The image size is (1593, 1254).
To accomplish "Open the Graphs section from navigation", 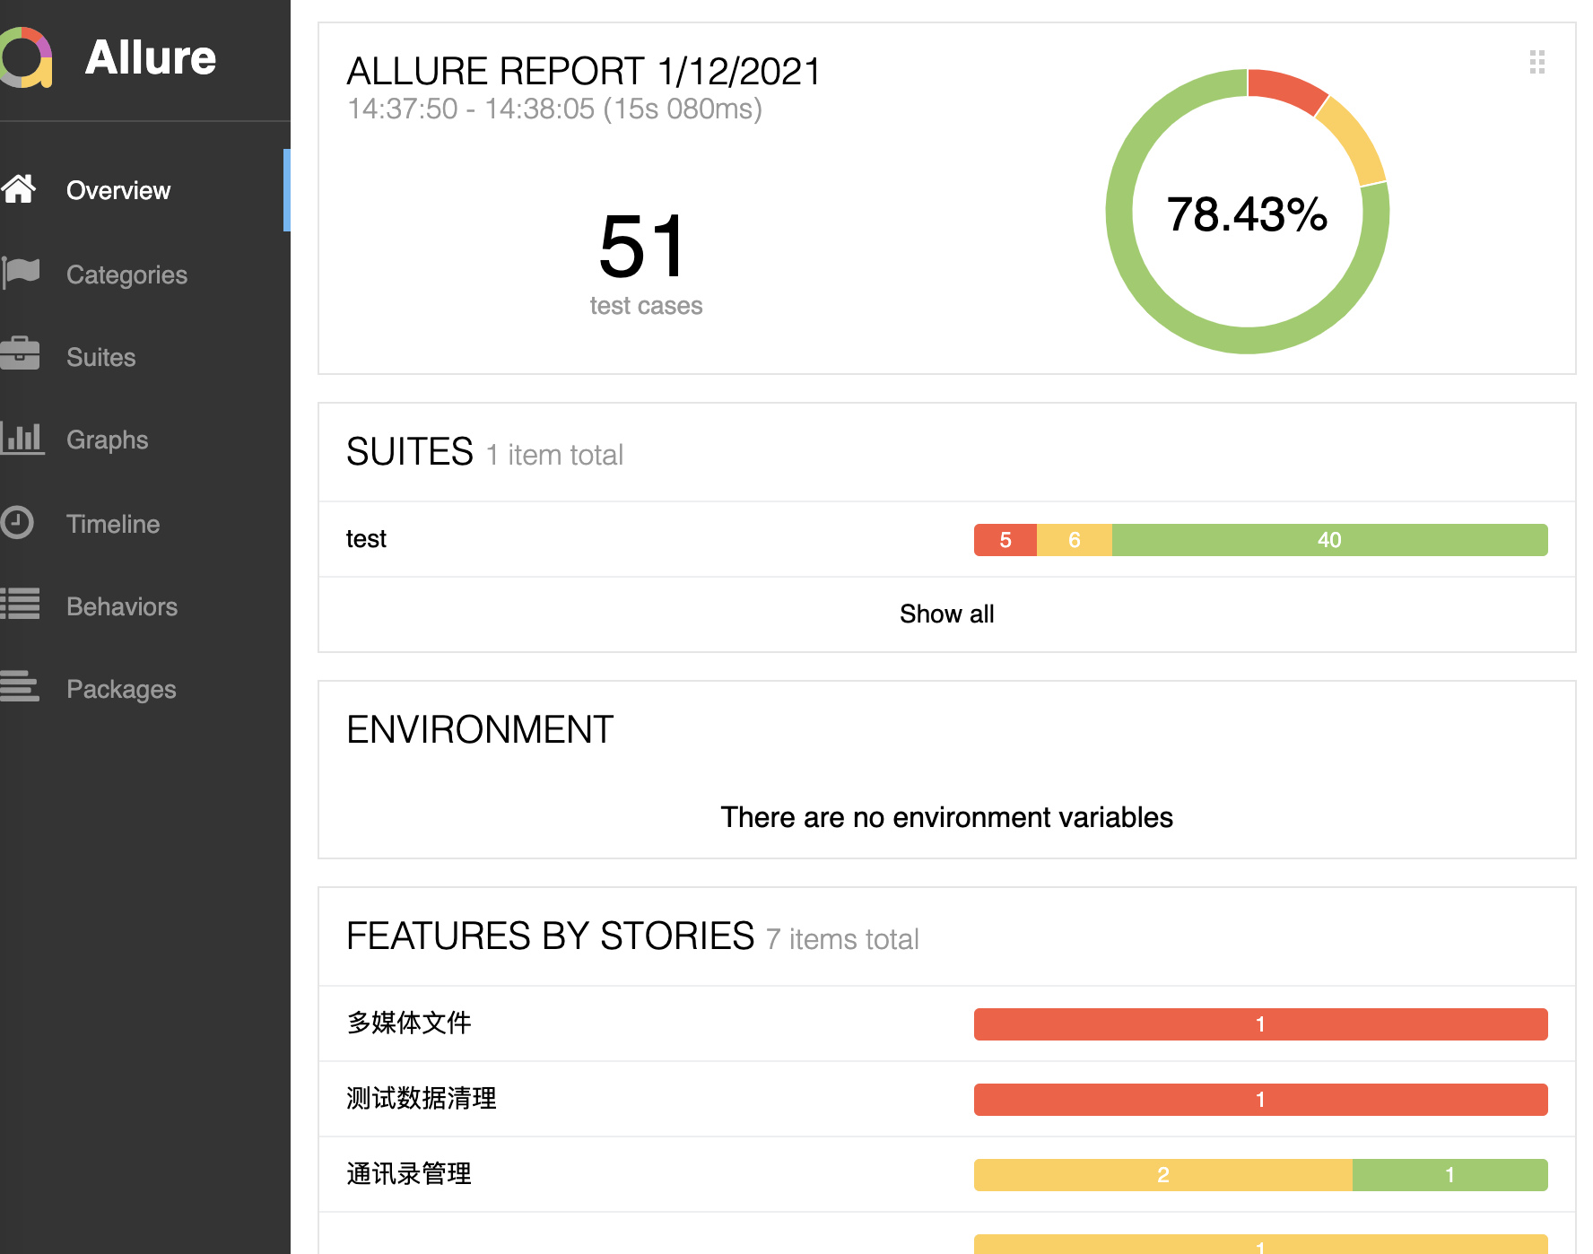I will click(107, 439).
